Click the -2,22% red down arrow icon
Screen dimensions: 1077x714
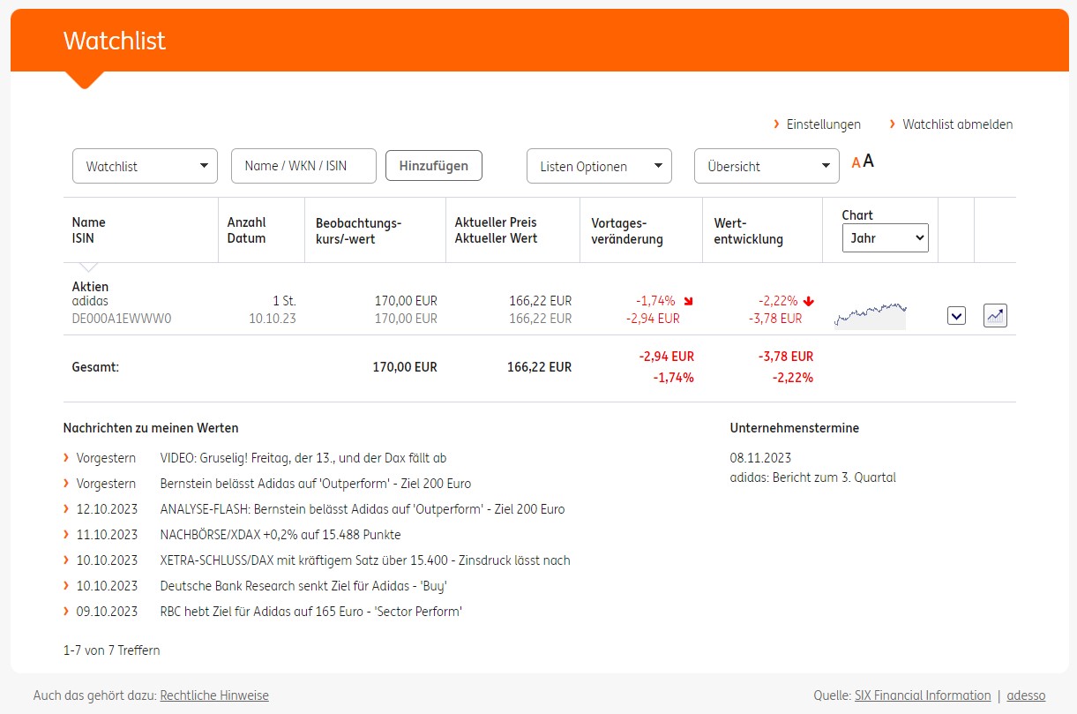[x=809, y=301]
